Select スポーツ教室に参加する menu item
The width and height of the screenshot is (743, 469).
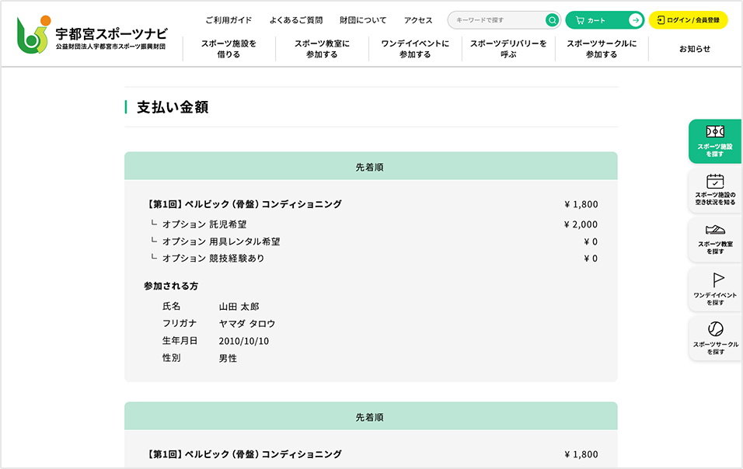pos(322,49)
